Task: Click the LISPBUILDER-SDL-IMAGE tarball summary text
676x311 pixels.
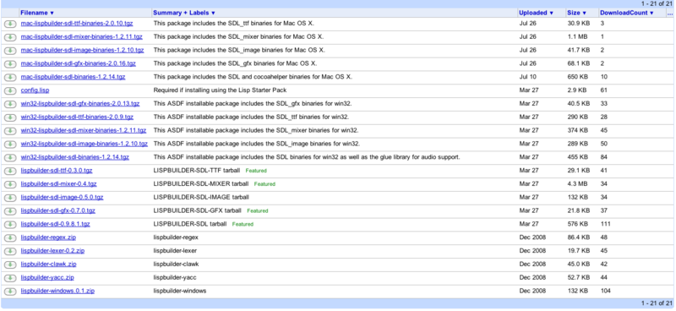Action: (x=201, y=198)
